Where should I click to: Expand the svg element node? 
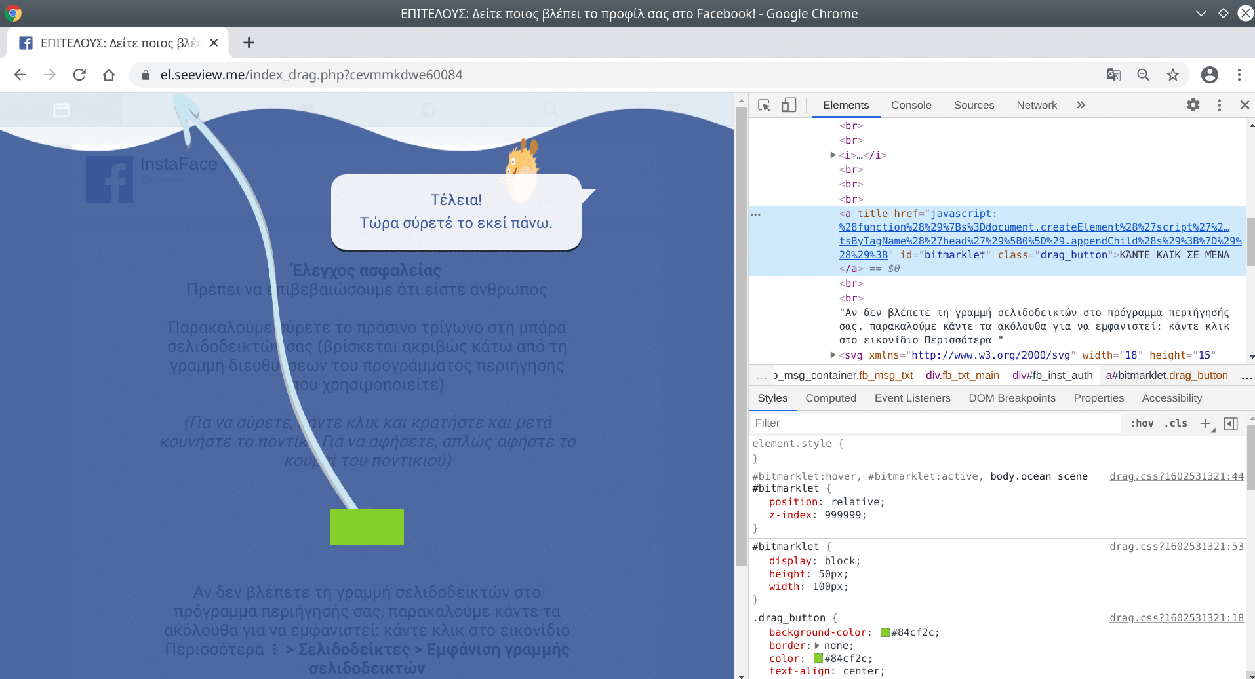pos(833,355)
